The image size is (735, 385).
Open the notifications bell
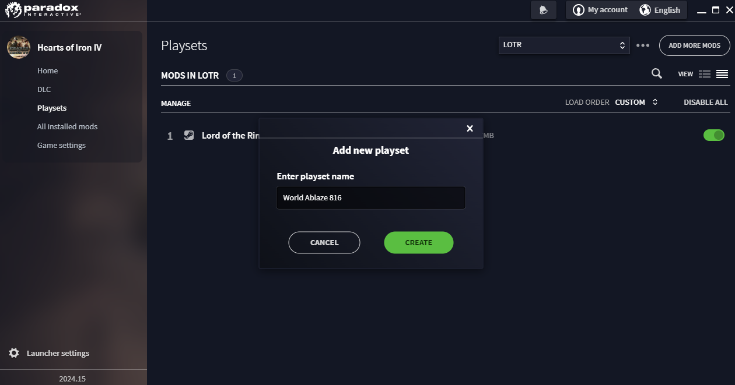tap(543, 10)
